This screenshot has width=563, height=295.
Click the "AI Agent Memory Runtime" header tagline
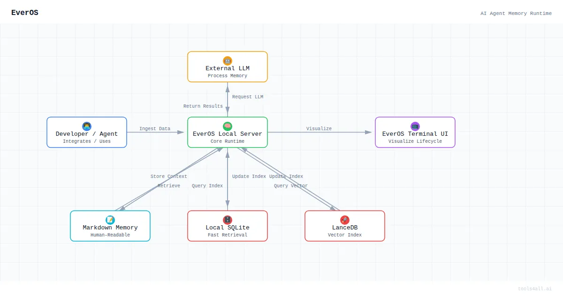(516, 14)
